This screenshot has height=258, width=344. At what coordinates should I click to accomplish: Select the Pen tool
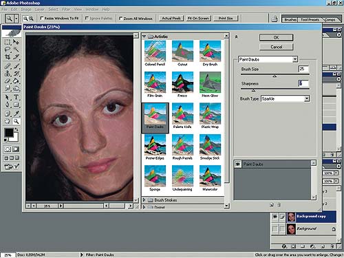tap(8, 105)
